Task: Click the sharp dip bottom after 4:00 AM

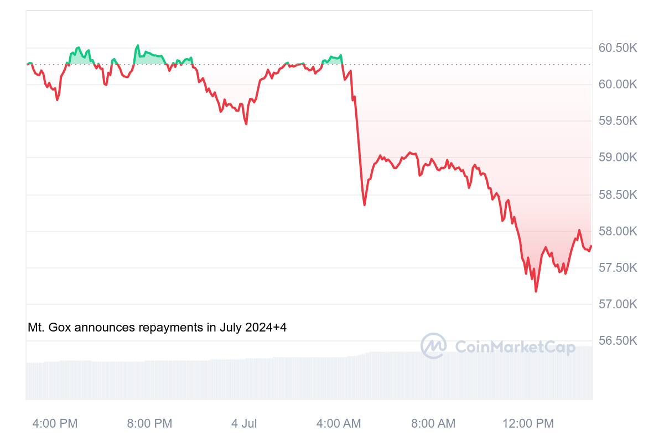Action: click(364, 205)
